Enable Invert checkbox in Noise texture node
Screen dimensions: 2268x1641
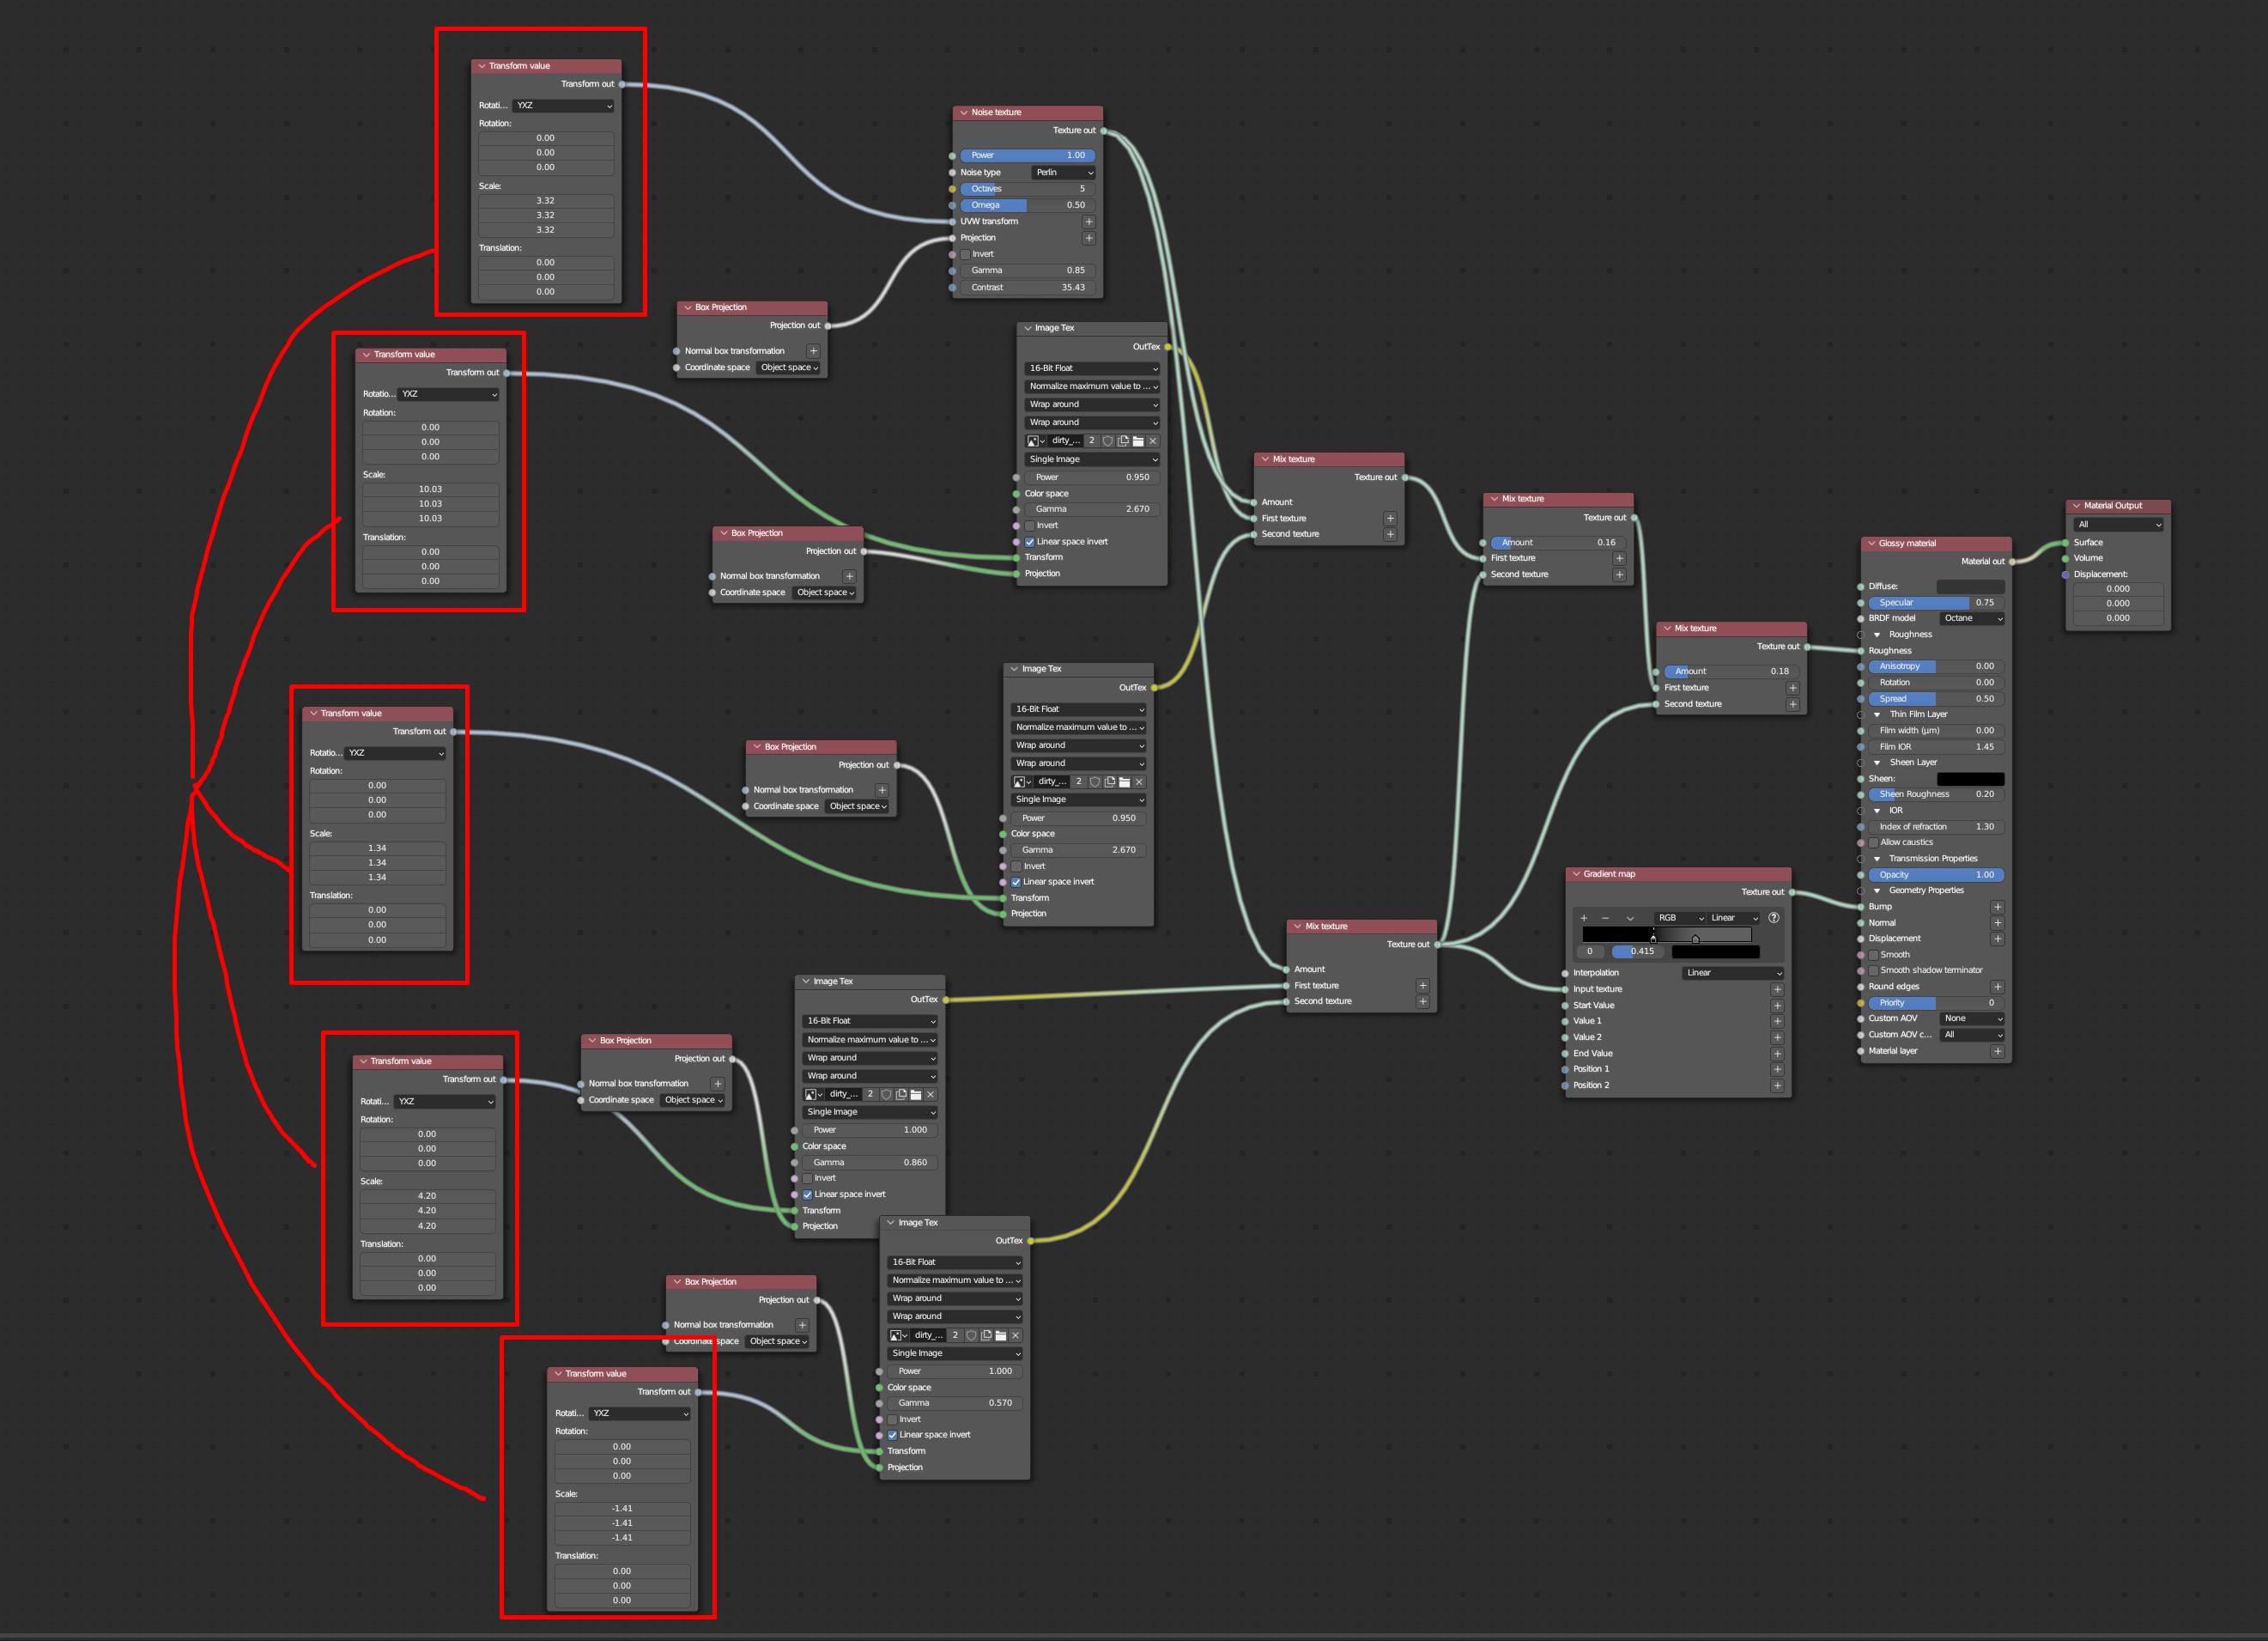pos(966,255)
